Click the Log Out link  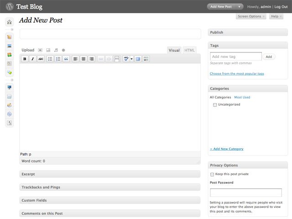coord(281,7)
